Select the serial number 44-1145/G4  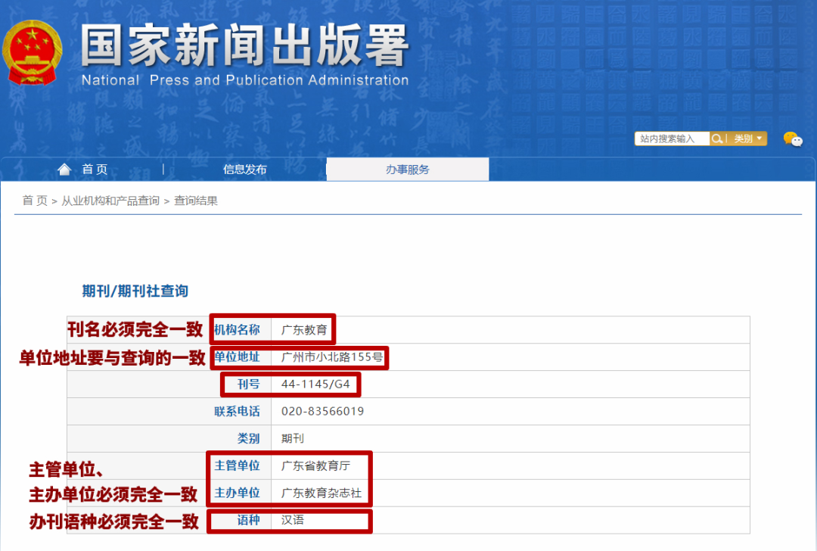pos(315,384)
